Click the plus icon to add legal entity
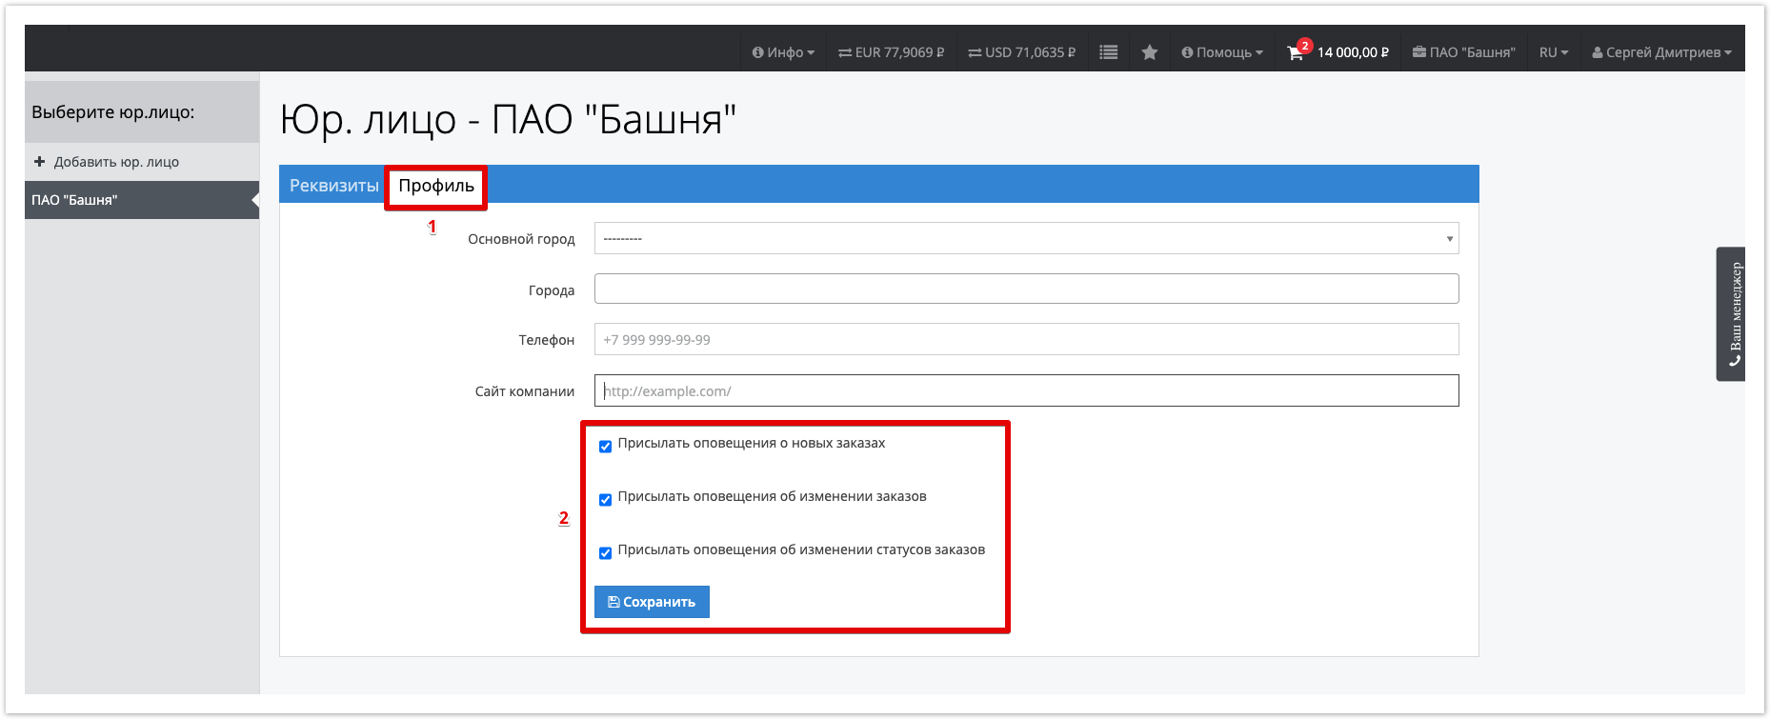Screen dimensions: 1770x719 click(40, 162)
